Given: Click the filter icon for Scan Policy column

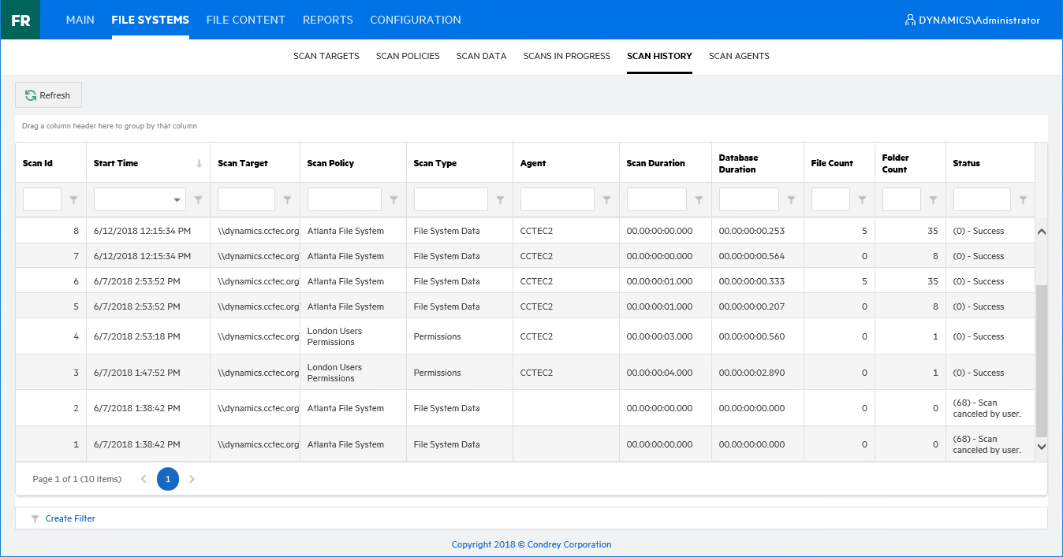Looking at the screenshot, I should coord(393,200).
